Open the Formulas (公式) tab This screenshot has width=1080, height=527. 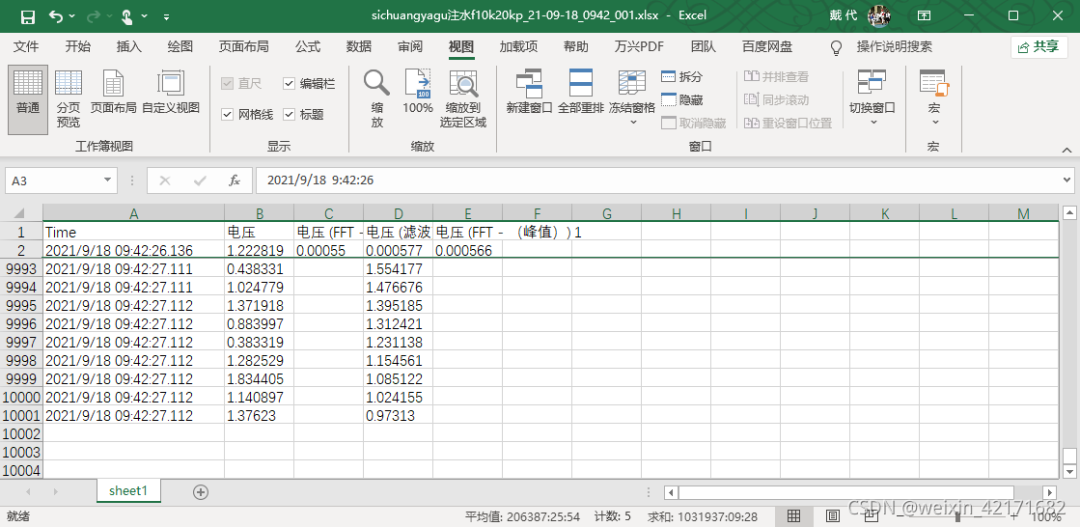coord(308,47)
